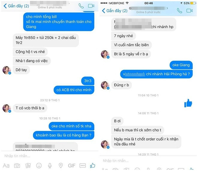198x171 pixels.
Task: Open sender avatar next to Đúng r b
Action: [x=105, y=85]
